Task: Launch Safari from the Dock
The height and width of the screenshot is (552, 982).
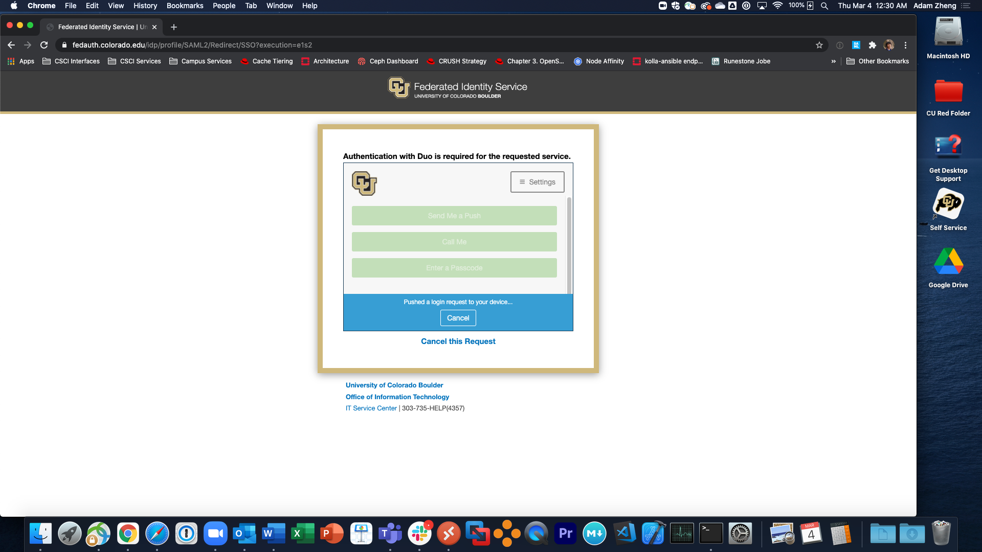Action: [157, 534]
